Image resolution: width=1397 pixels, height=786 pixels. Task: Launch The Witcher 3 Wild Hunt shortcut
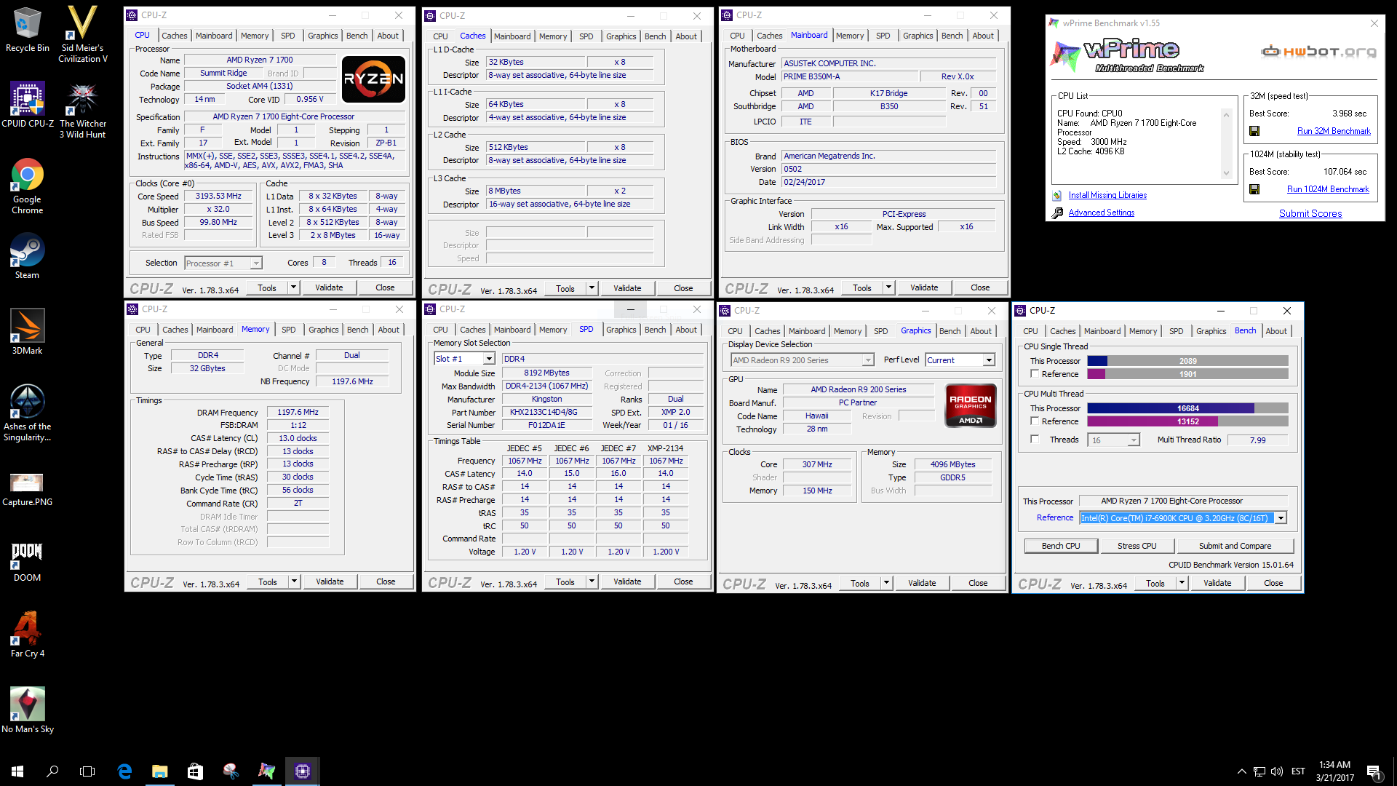pyautogui.click(x=82, y=110)
